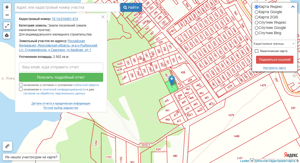The width and height of the screenshot is (300, 163).
Task: Close the parcel info panel
Action: pyautogui.click(x=103, y=17)
